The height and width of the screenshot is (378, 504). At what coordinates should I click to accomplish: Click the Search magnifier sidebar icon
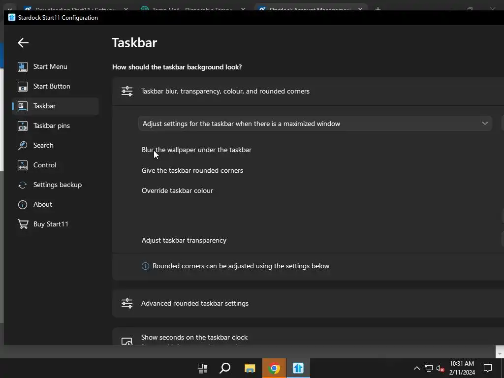pos(23,146)
